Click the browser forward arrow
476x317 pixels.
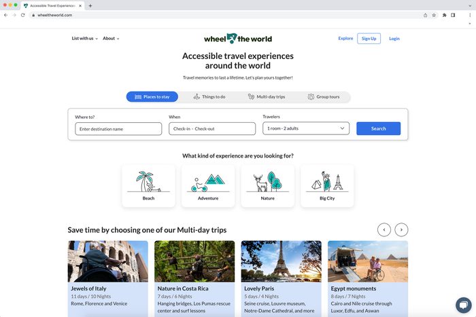point(14,15)
